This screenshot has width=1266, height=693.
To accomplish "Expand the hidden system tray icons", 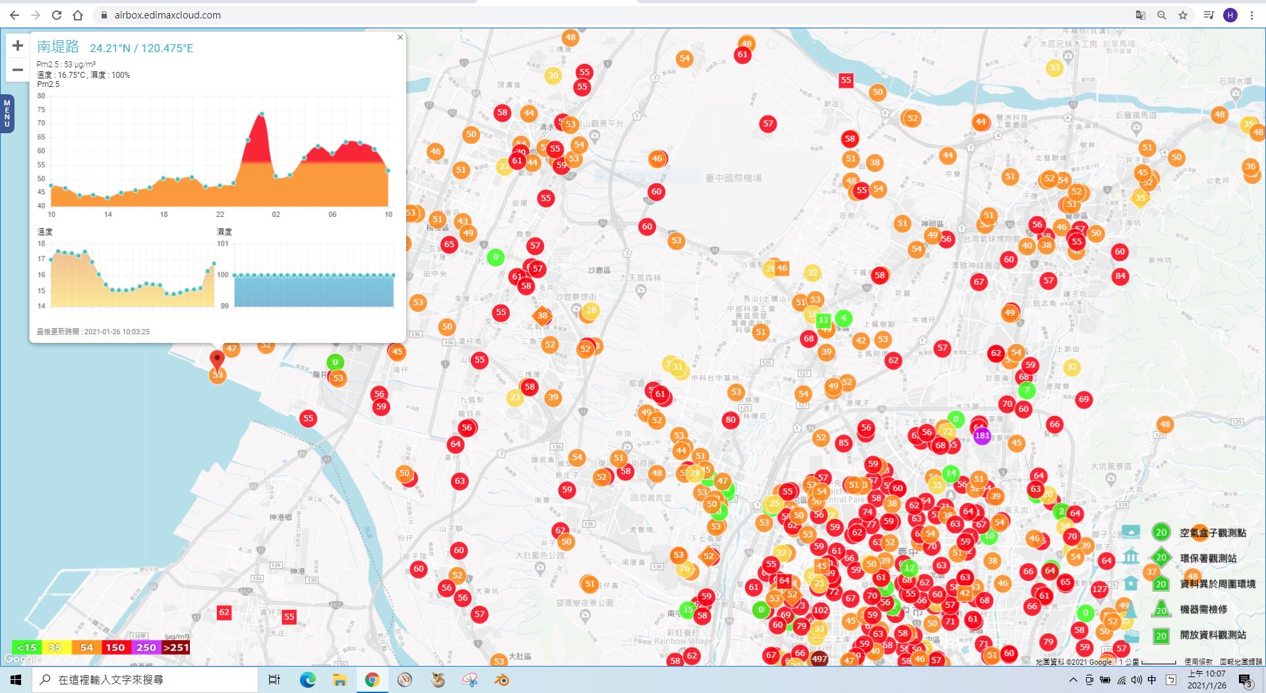I will pyautogui.click(x=1073, y=680).
